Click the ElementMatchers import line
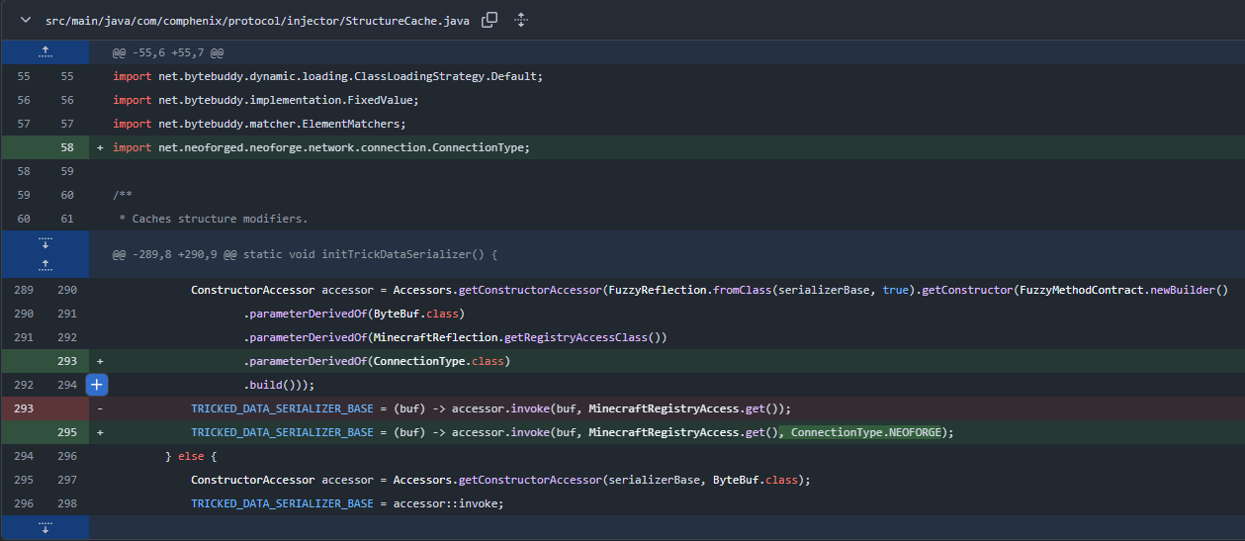Screen dimensions: 1245x541 [x=260, y=124]
